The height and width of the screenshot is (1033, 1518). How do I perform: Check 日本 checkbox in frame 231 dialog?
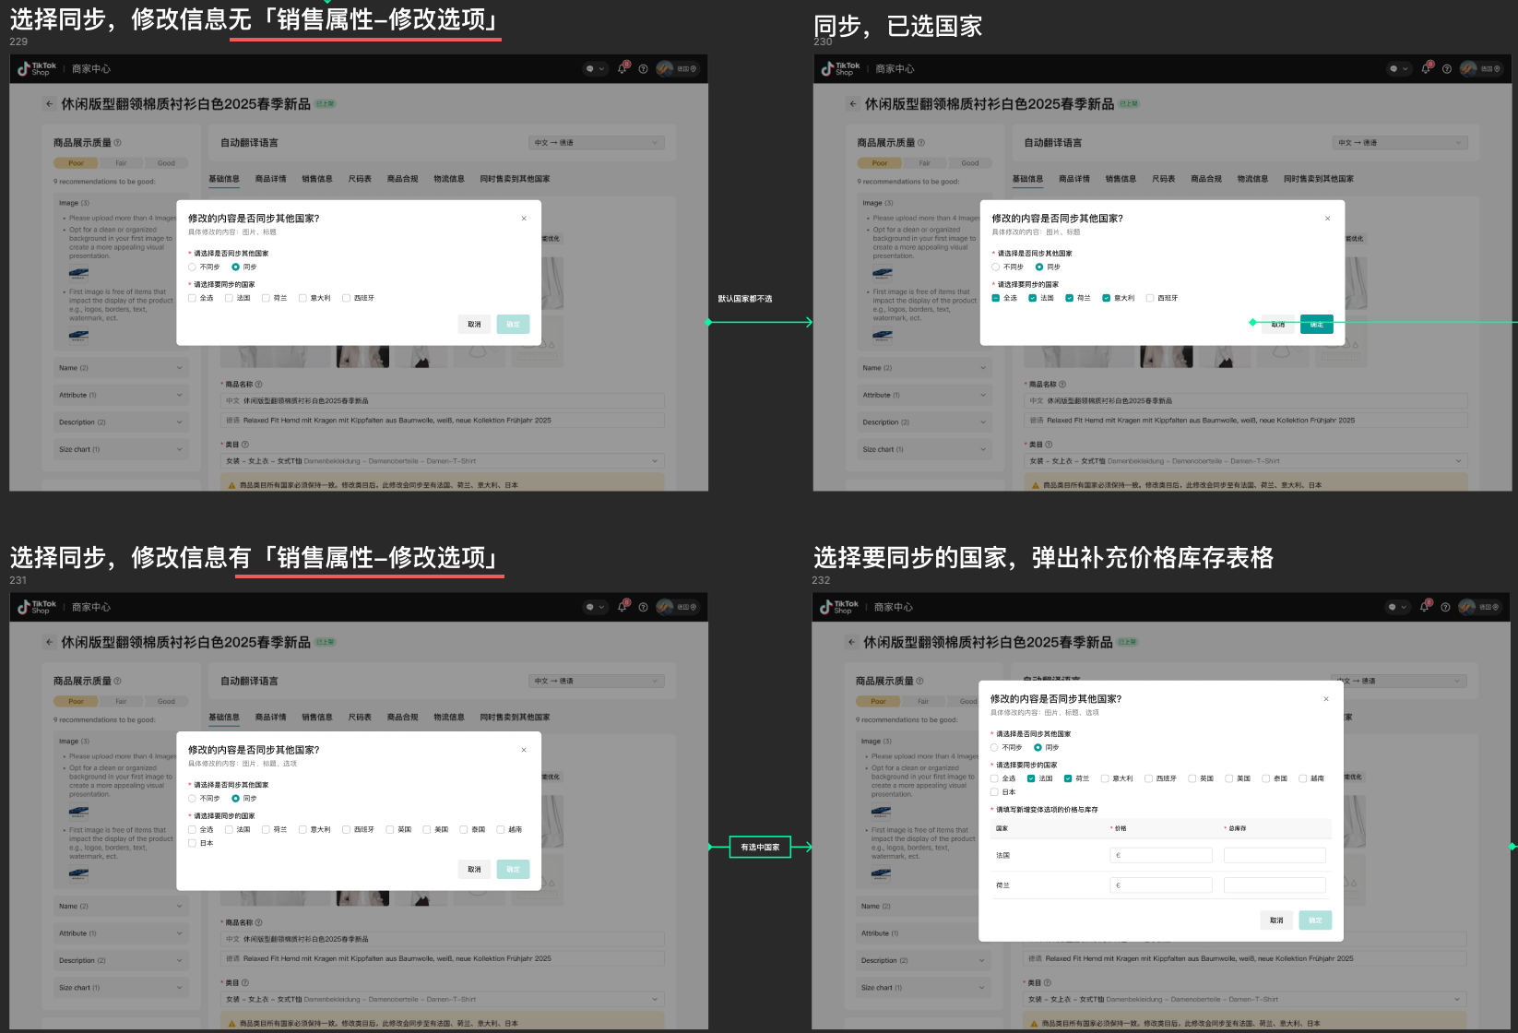193,843
